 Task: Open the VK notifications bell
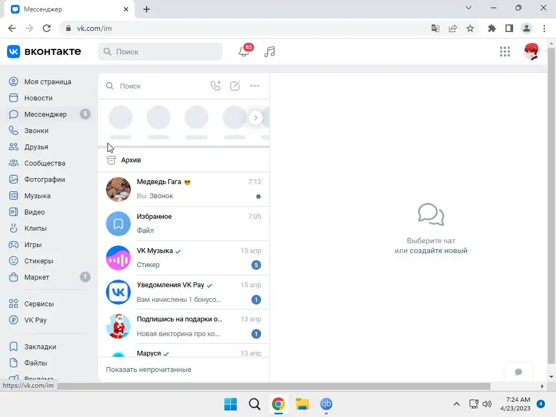pos(244,52)
